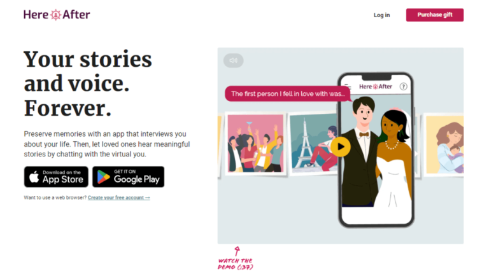Follow the Create your free account link
The height and width of the screenshot is (276, 489).
point(119,198)
